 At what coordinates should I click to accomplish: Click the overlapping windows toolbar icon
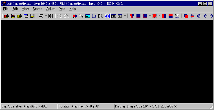pos(26,16)
